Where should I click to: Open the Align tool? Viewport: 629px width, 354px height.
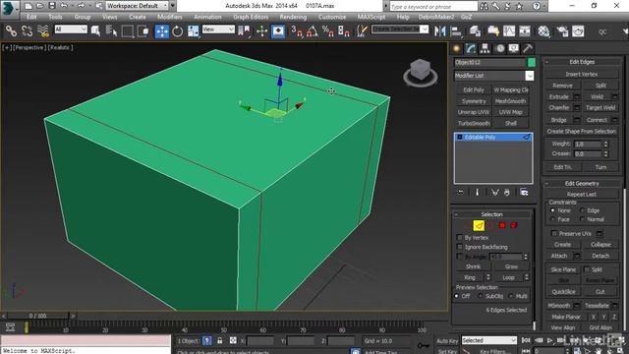coord(456,30)
